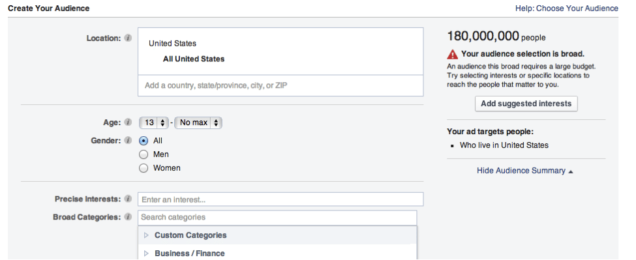
Task: Click the red broad audience warning icon
Action: [452, 54]
